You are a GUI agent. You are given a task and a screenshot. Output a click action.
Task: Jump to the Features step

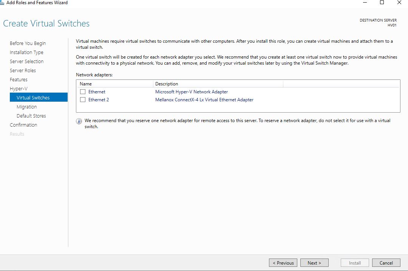[19, 80]
